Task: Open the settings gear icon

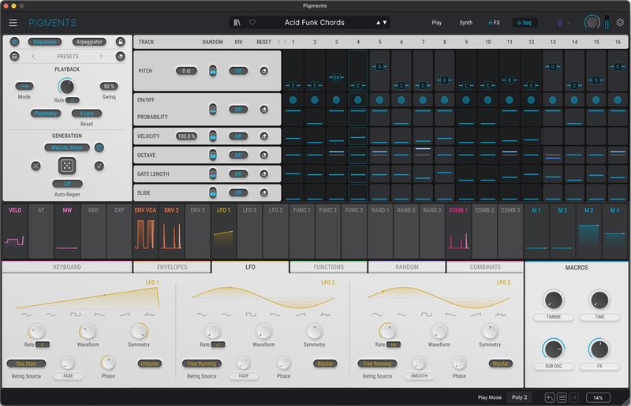Action: pos(620,23)
